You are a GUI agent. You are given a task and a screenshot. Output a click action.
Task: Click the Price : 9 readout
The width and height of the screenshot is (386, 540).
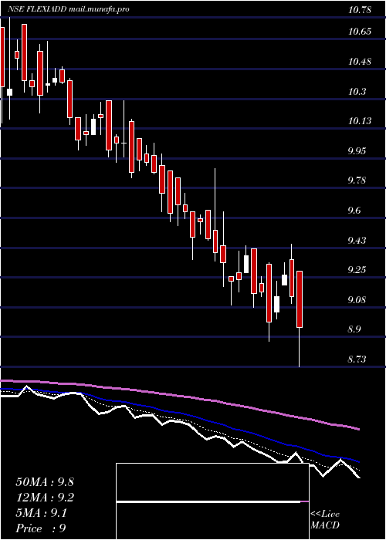[x=41, y=528]
